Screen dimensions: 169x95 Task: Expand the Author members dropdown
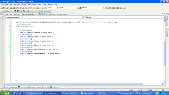(164, 17)
